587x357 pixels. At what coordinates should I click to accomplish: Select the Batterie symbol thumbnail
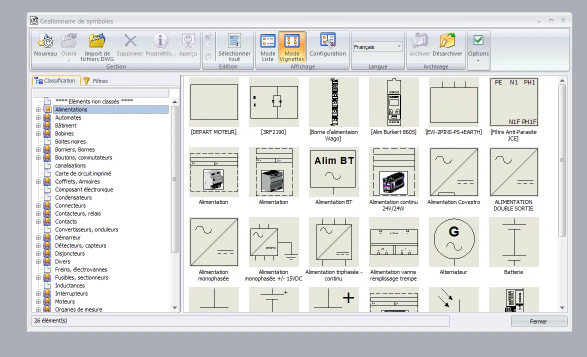pyautogui.click(x=513, y=242)
